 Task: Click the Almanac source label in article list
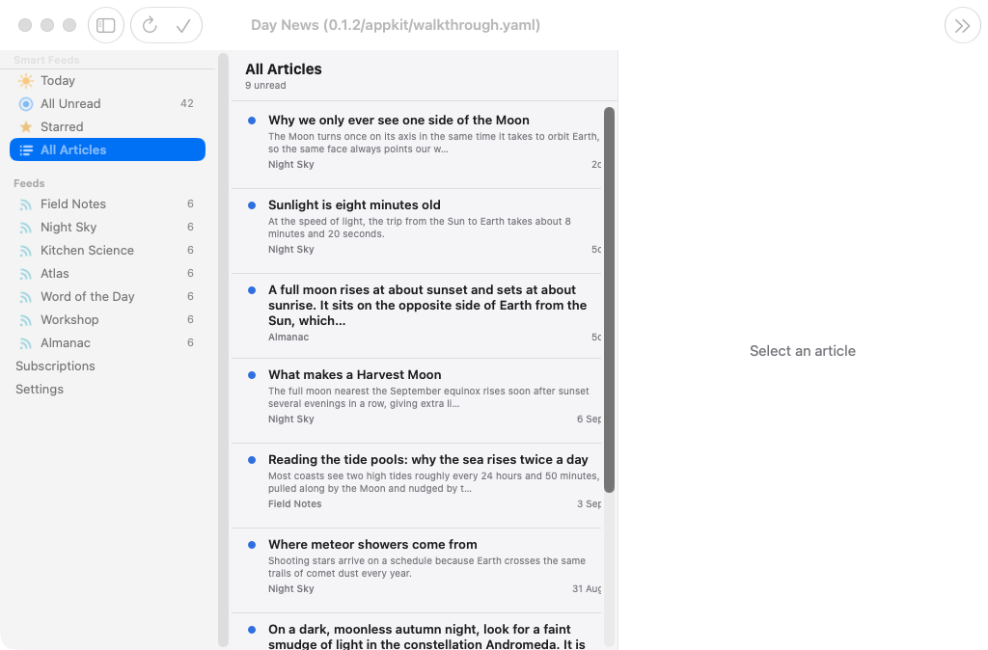click(288, 337)
